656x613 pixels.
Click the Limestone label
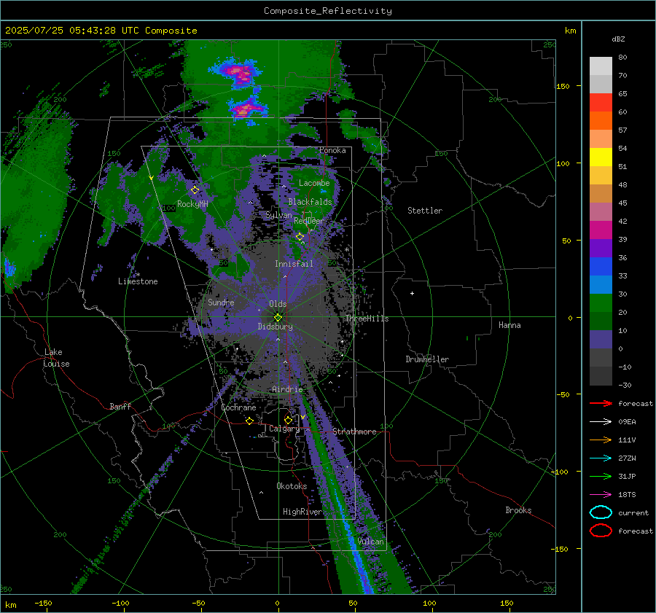[138, 281]
